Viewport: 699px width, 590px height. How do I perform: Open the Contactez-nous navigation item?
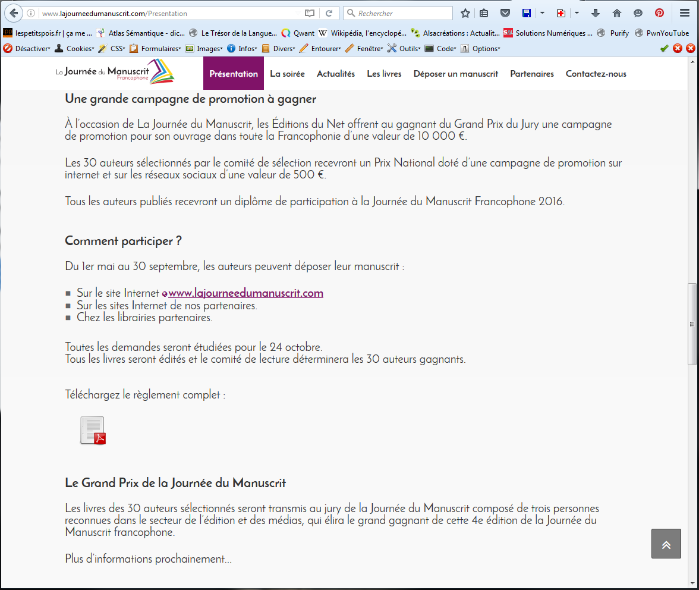[x=596, y=74]
